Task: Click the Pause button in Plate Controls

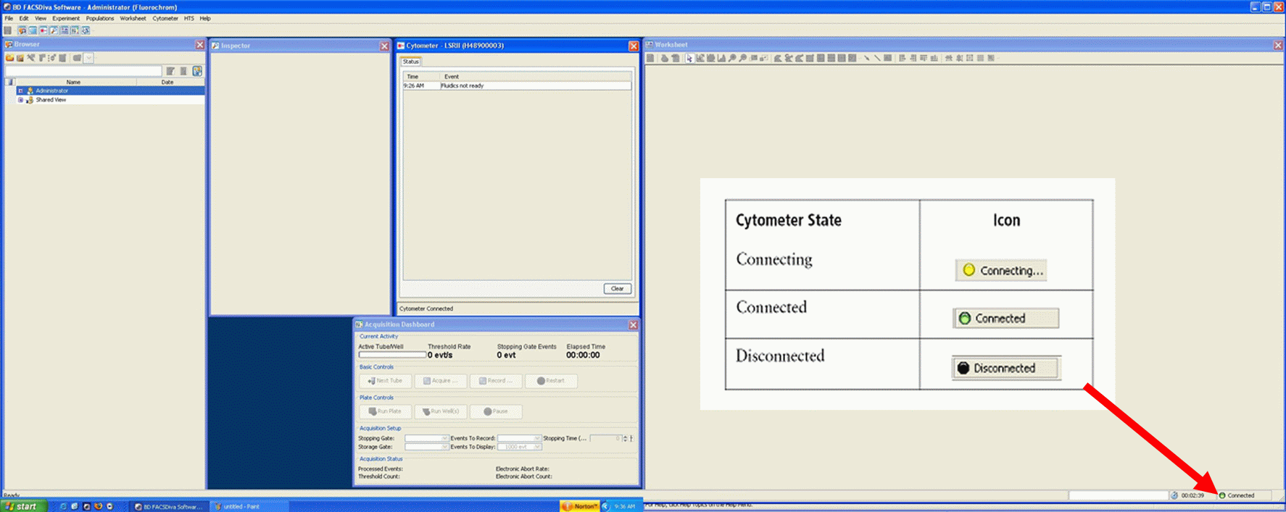Action: tap(496, 411)
